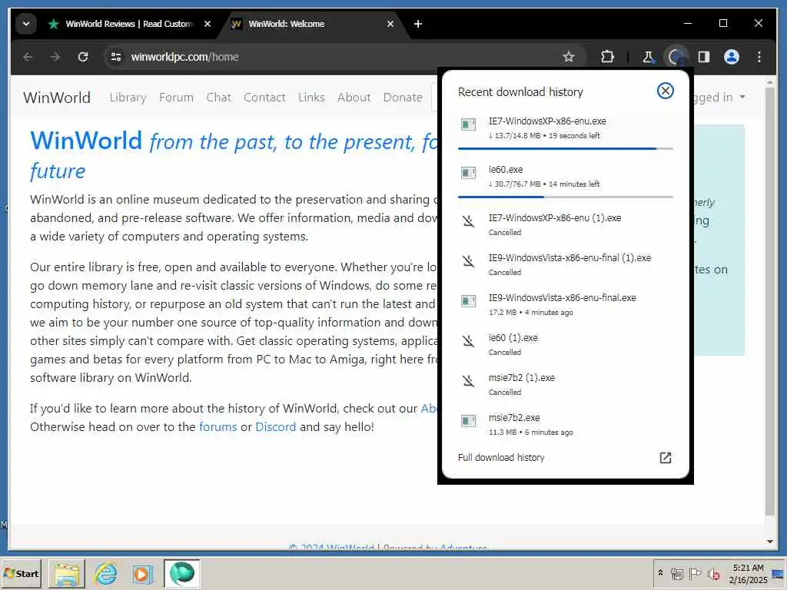Click cancelled icon for ie60 (1).exe
Screen dimensions: 787x590
pyautogui.click(x=468, y=341)
